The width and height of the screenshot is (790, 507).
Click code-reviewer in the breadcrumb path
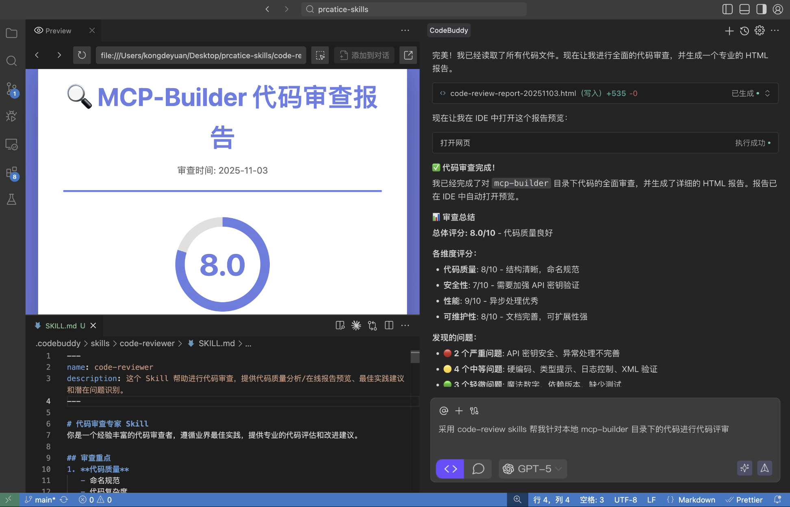pos(147,344)
